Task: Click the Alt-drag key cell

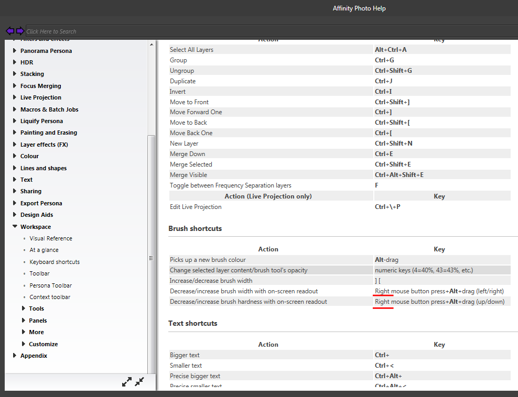Action: (441, 260)
